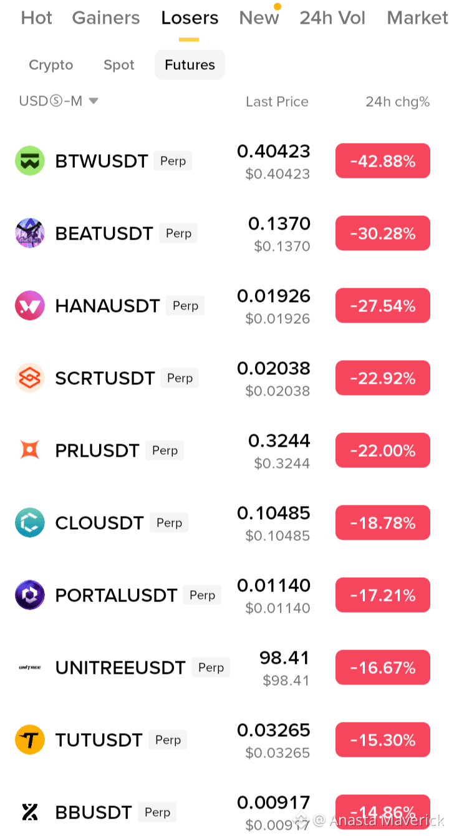Tap the PRLUSDT orange star icon
The image size is (449, 836).
tap(30, 450)
